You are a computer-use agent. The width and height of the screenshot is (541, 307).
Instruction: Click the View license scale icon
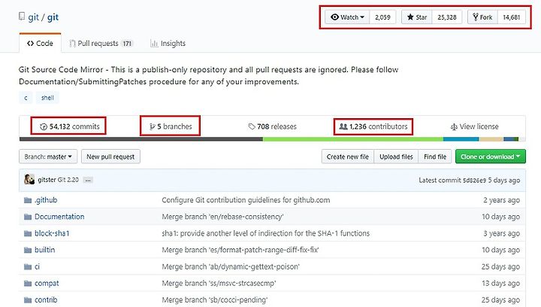[x=454, y=126]
